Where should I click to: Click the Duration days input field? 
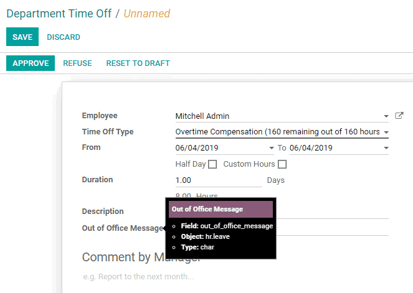pyautogui.click(x=219, y=180)
